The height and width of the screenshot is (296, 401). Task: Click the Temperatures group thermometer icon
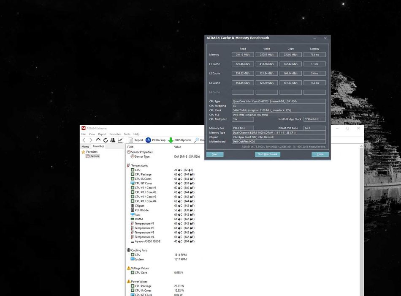point(129,165)
